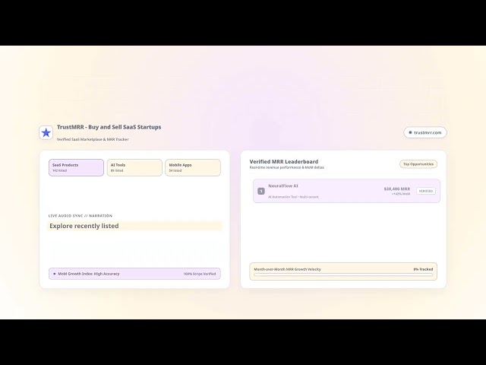Open the trustmrr.com link pill
The width and height of the screenshot is (486, 365).
(425, 132)
